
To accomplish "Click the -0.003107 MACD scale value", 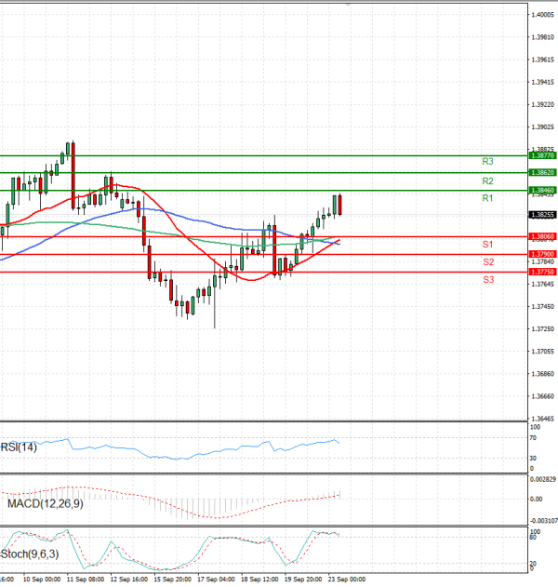I will point(543,521).
